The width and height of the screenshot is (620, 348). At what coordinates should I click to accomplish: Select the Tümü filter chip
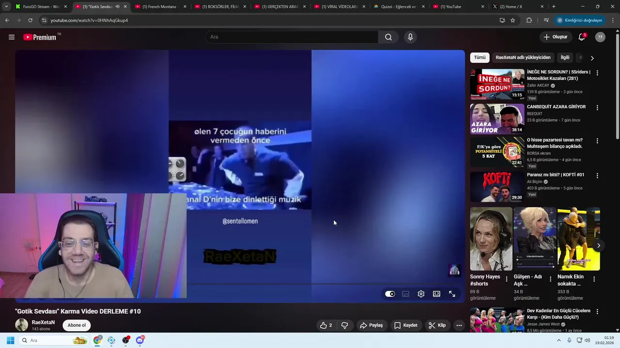480,58
